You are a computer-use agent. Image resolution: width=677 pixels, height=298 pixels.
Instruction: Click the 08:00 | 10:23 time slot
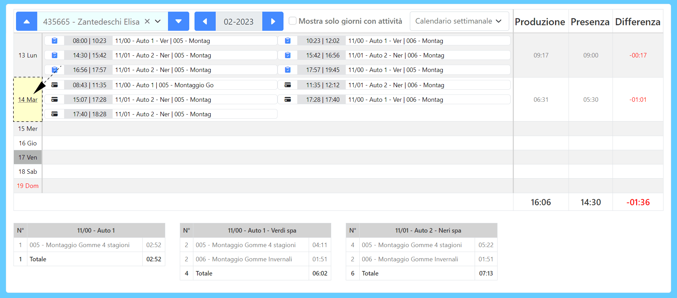89,41
